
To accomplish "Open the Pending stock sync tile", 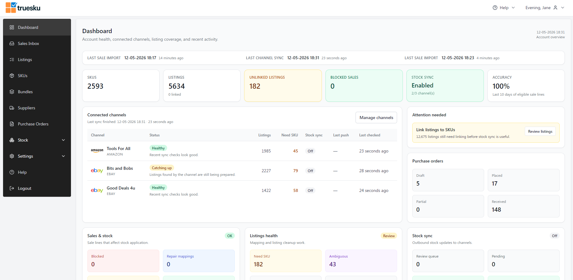I will pyautogui.click(x=524, y=261).
